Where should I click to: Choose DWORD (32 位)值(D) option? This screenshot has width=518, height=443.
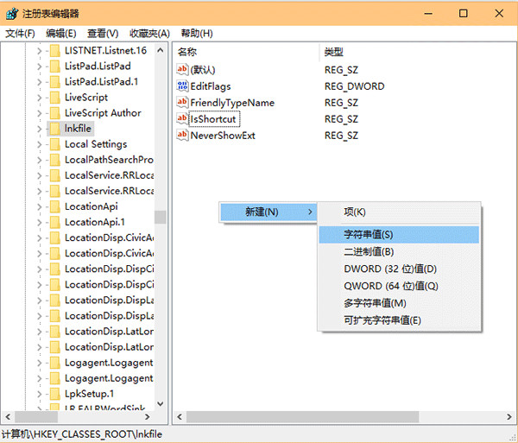[x=390, y=269]
